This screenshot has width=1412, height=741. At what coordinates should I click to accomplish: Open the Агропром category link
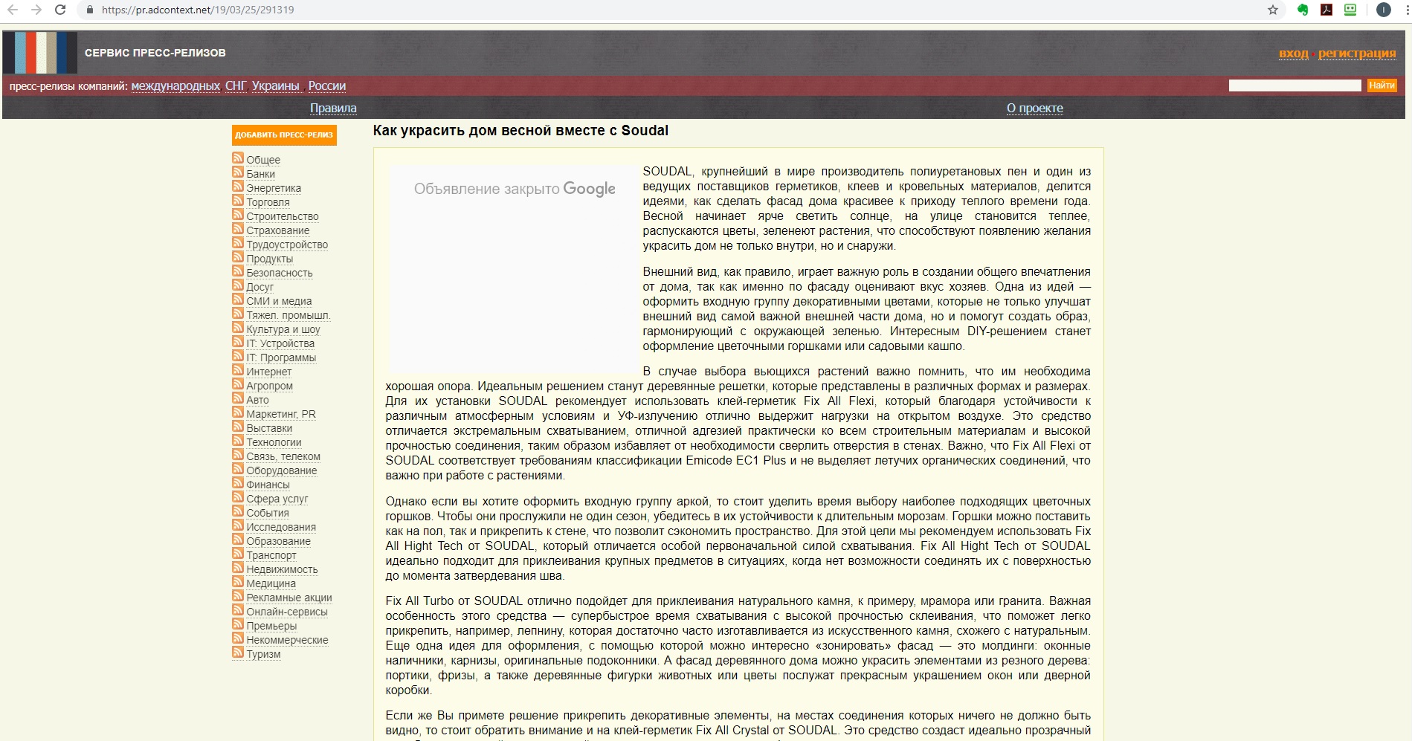[x=269, y=386]
